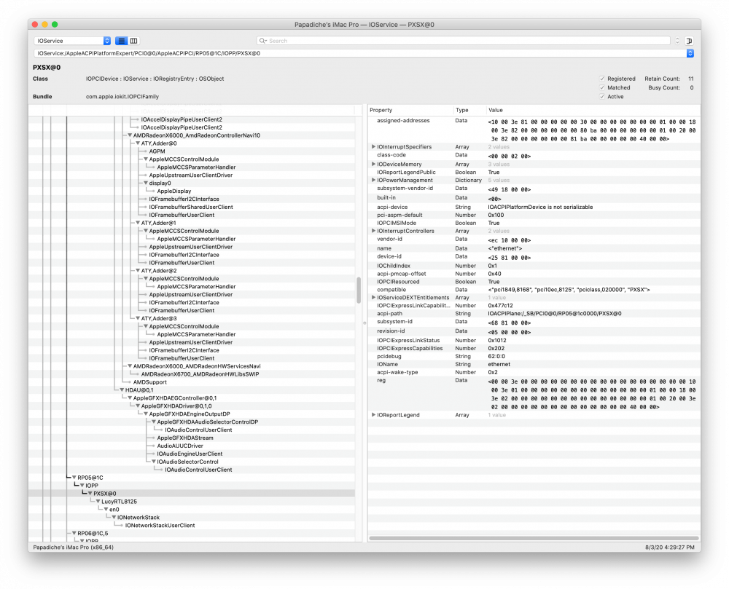Viewport: 729px width, 589px height.
Task: Toggle the Matched checkbox
Action: click(602, 87)
